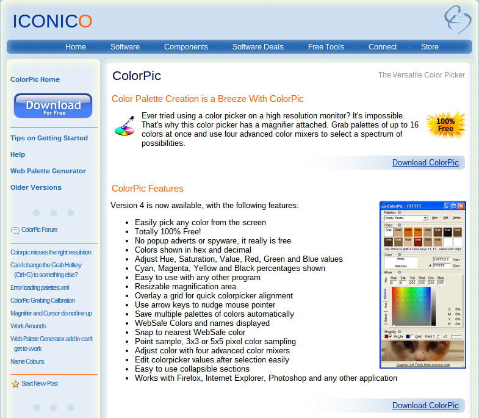
Task: Click the star icon beside Start New Post
Action: click(15, 384)
